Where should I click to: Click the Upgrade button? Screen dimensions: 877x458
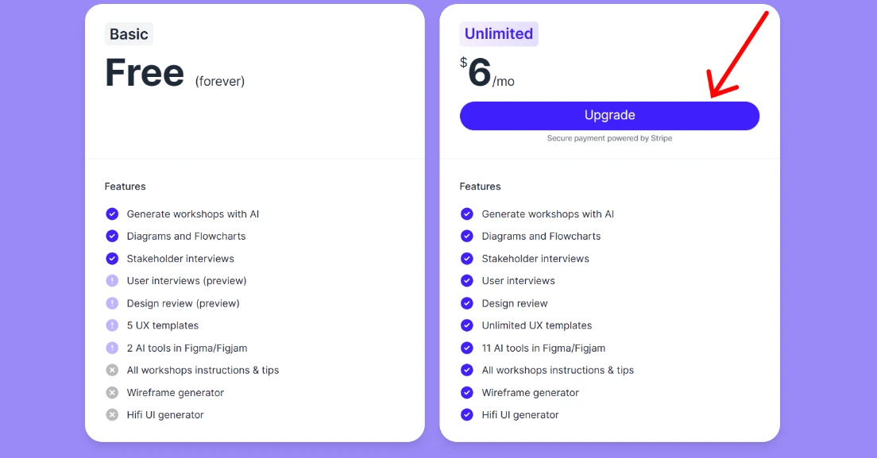coord(609,116)
